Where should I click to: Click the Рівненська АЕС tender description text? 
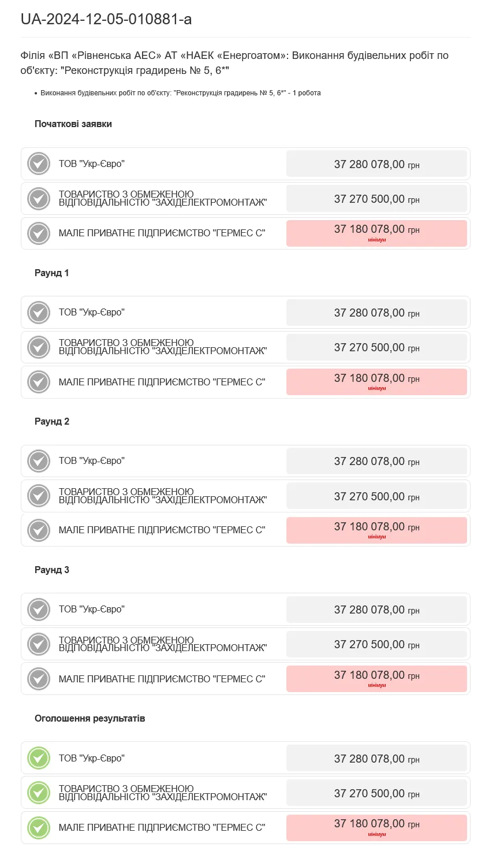234,63
